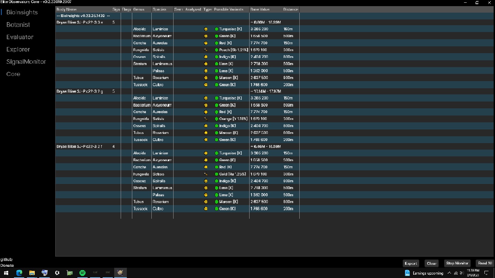Switch to the Explorer plugin tab
The image size is (495, 278).
pos(18,49)
